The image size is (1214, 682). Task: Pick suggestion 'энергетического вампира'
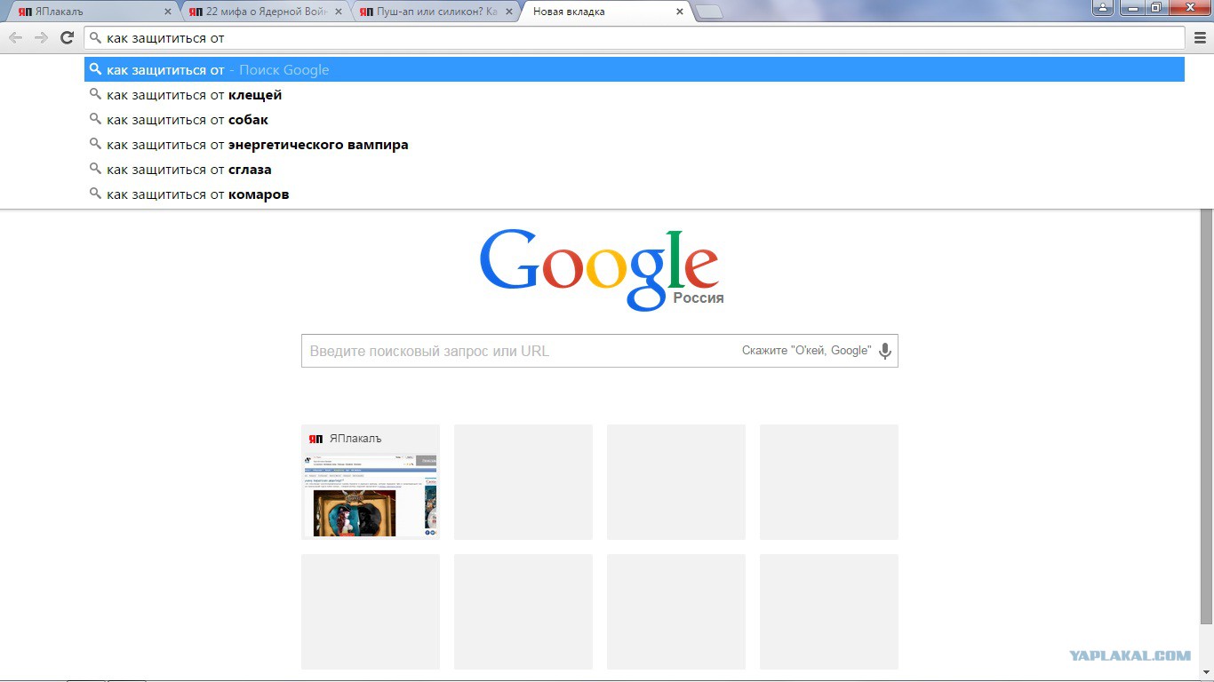635,145
